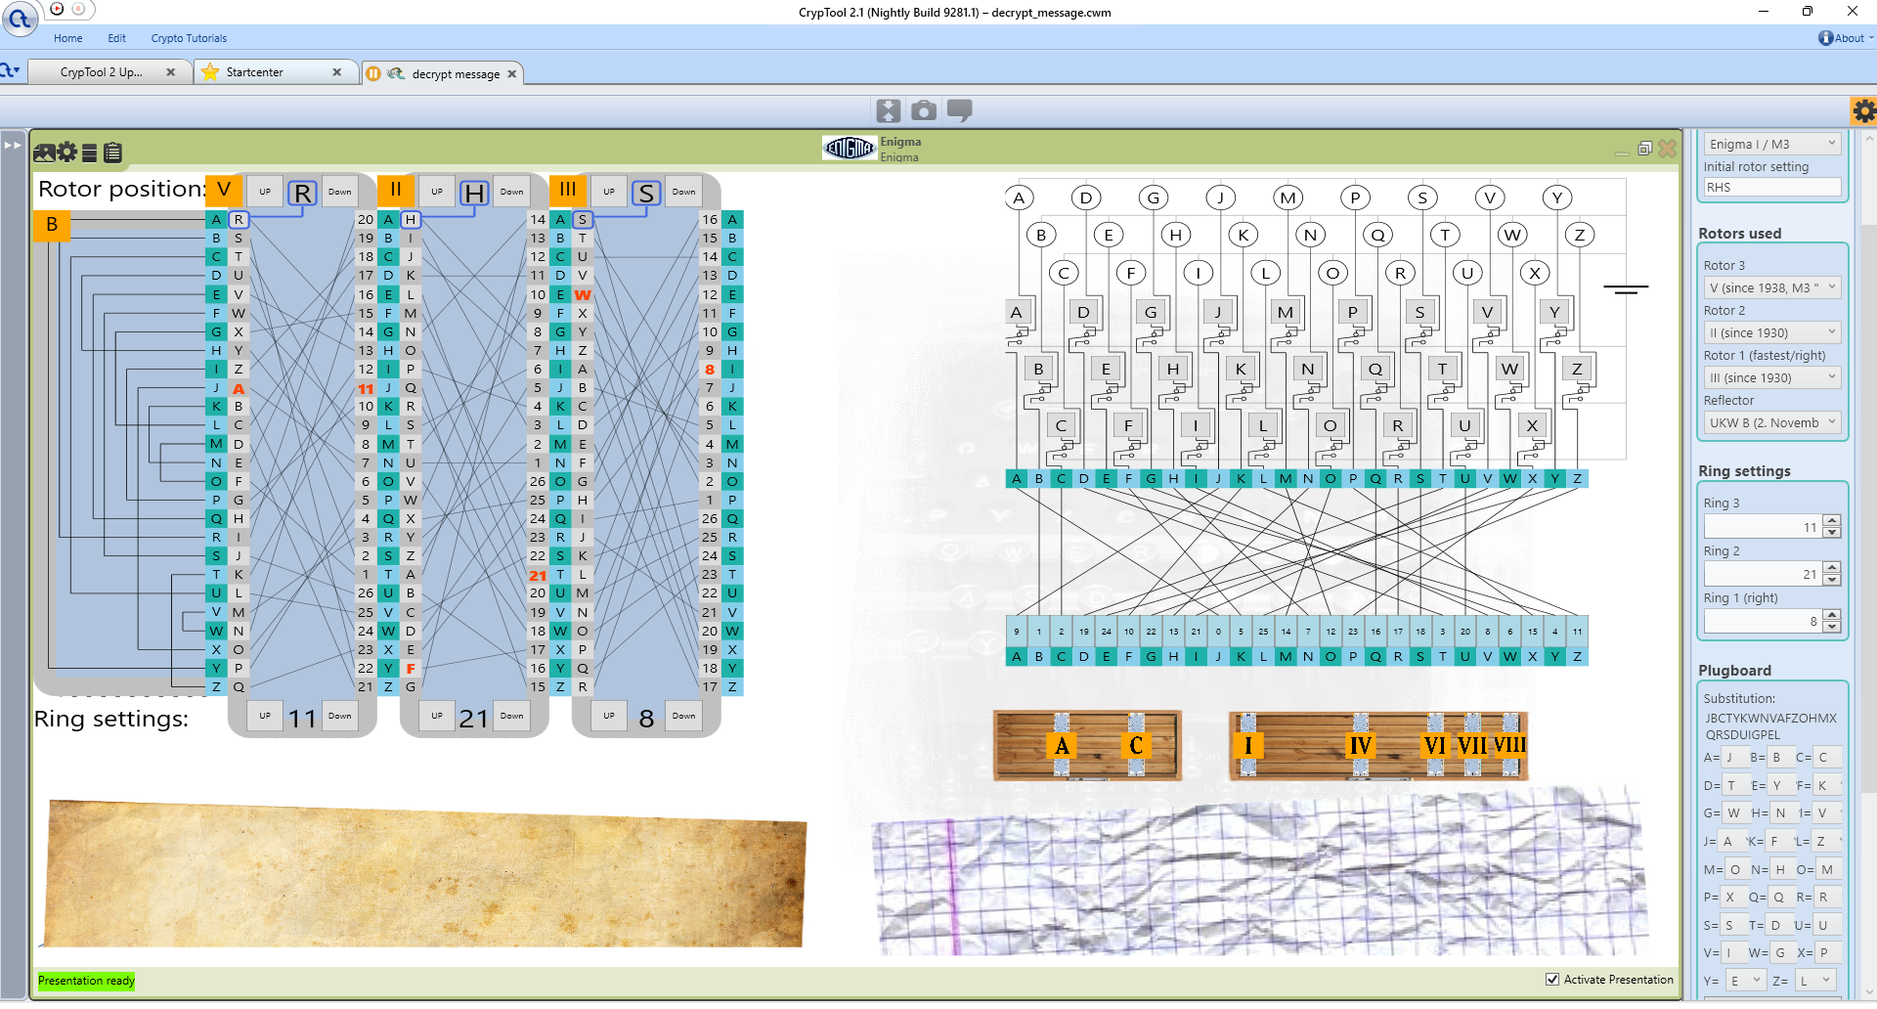The width and height of the screenshot is (1877, 1009).
Task: Open the orange gear settings icon
Action: (1863, 111)
